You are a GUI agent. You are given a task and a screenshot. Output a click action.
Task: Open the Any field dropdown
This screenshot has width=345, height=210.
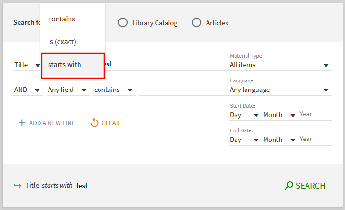(x=68, y=90)
